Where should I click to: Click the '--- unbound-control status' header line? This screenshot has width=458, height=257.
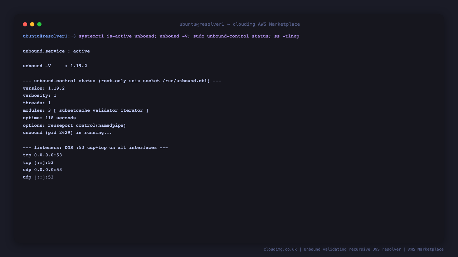click(x=122, y=81)
